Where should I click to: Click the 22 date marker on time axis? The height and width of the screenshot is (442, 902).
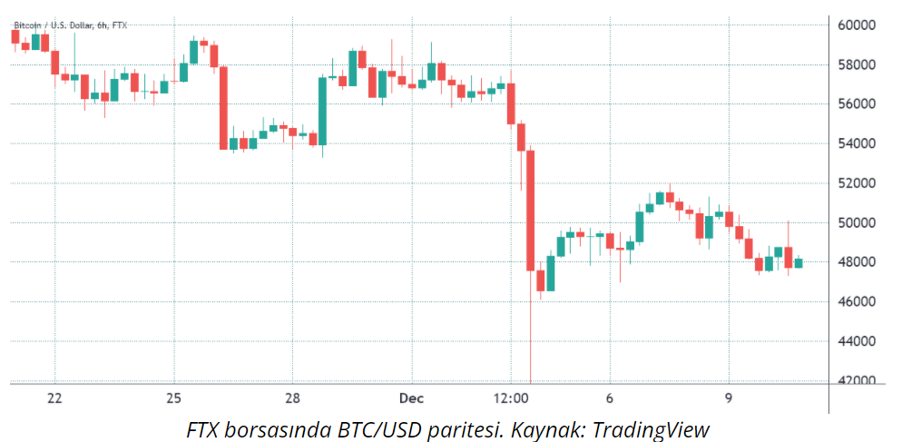coord(54,398)
